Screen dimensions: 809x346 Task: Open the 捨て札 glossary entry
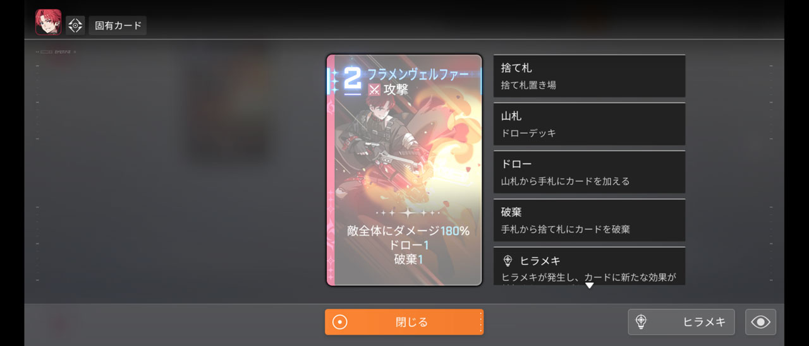[x=589, y=76]
